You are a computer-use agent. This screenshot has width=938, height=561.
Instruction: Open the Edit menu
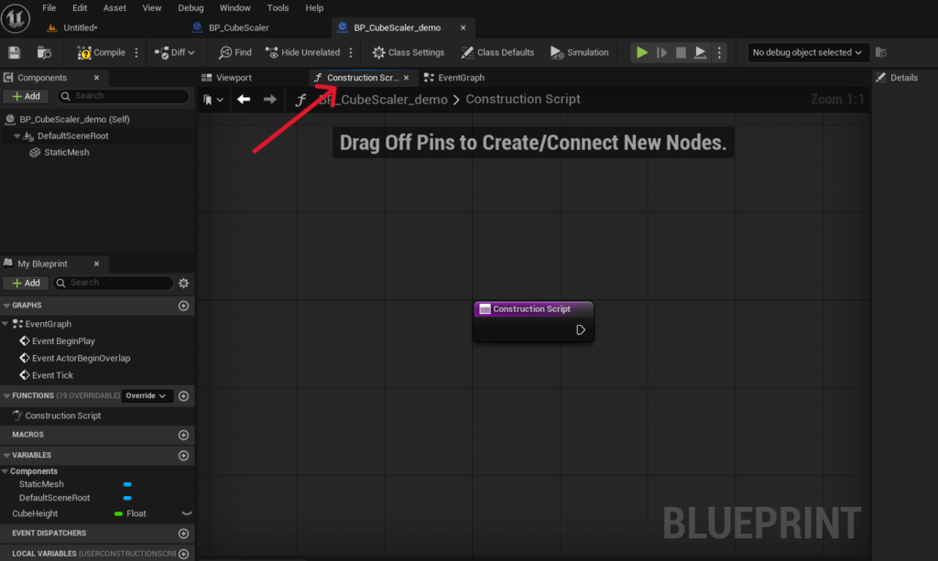pos(80,7)
